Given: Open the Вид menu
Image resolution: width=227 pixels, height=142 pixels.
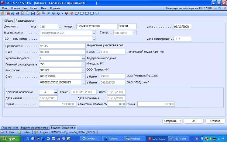Looking at the screenshot, I should 25,8.
